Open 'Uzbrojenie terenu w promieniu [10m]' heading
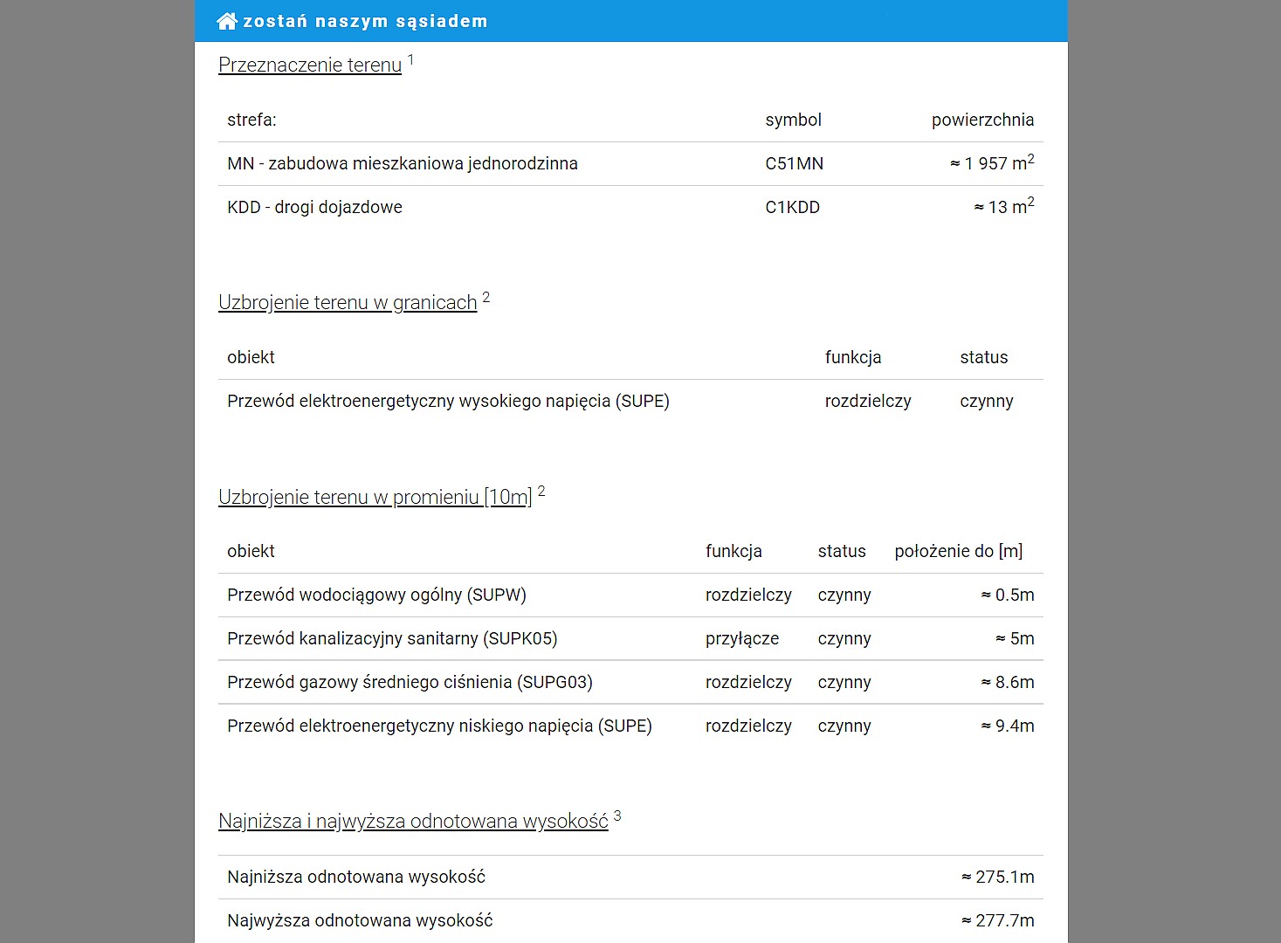The height and width of the screenshot is (943, 1281). click(375, 497)
